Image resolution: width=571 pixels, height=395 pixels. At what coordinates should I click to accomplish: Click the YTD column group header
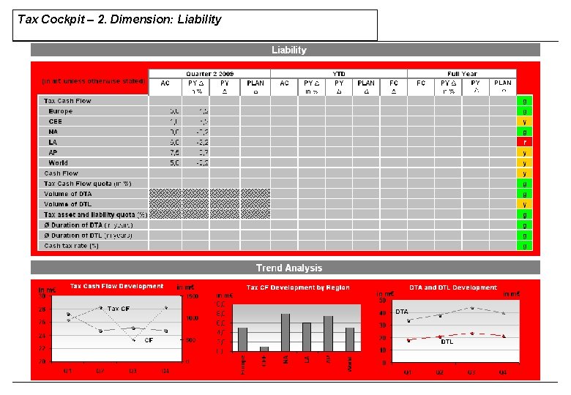339,73
